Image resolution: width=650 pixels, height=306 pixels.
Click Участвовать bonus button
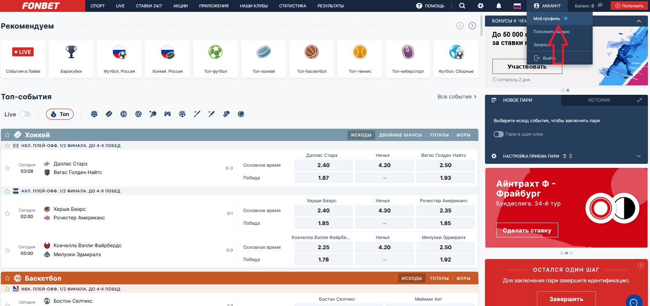tap(527, 67)
